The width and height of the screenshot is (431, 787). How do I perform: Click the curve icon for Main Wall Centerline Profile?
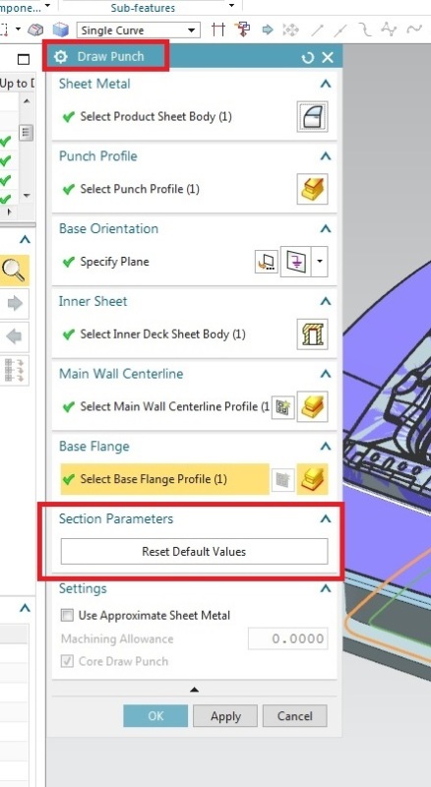313,406
